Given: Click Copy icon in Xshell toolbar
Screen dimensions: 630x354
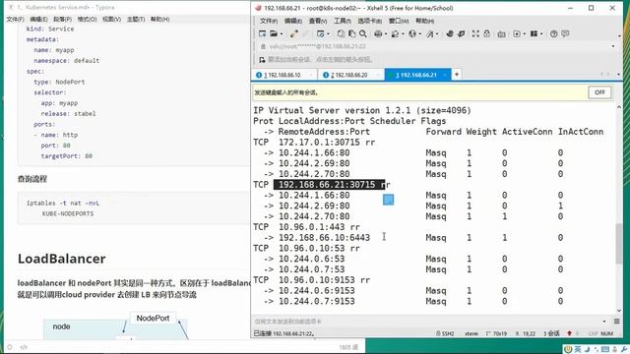Looking at the screenshot, I should pyautogui.click(x=341, y=33).
